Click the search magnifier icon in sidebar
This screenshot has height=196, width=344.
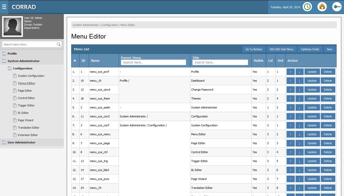tap(59, 44)
